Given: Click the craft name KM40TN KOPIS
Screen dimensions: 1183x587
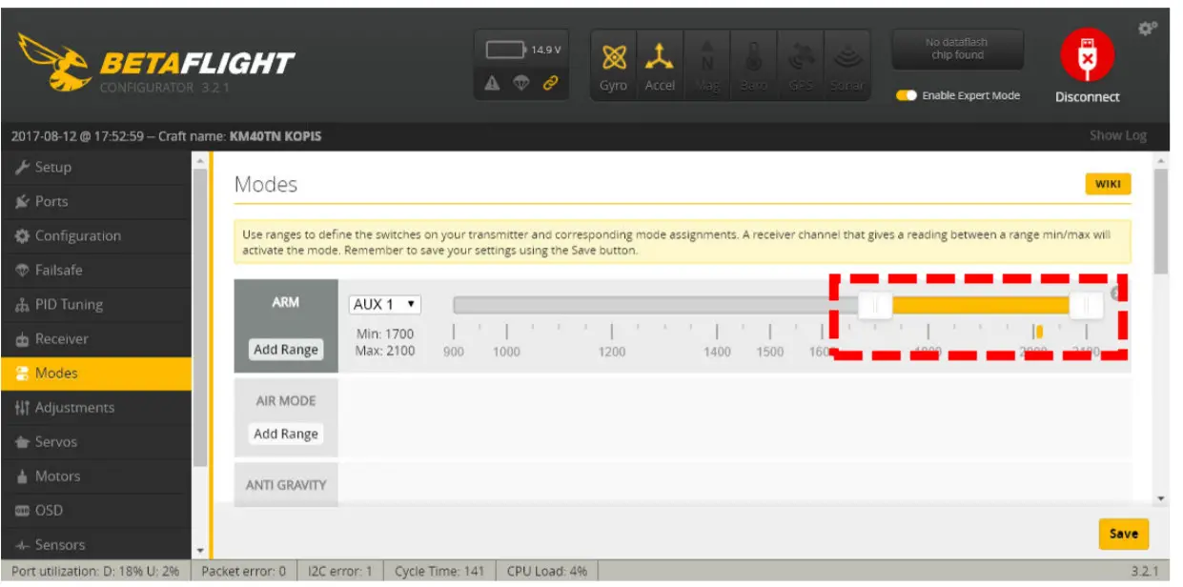Looking at the screenshot, I should click(275, 136).
